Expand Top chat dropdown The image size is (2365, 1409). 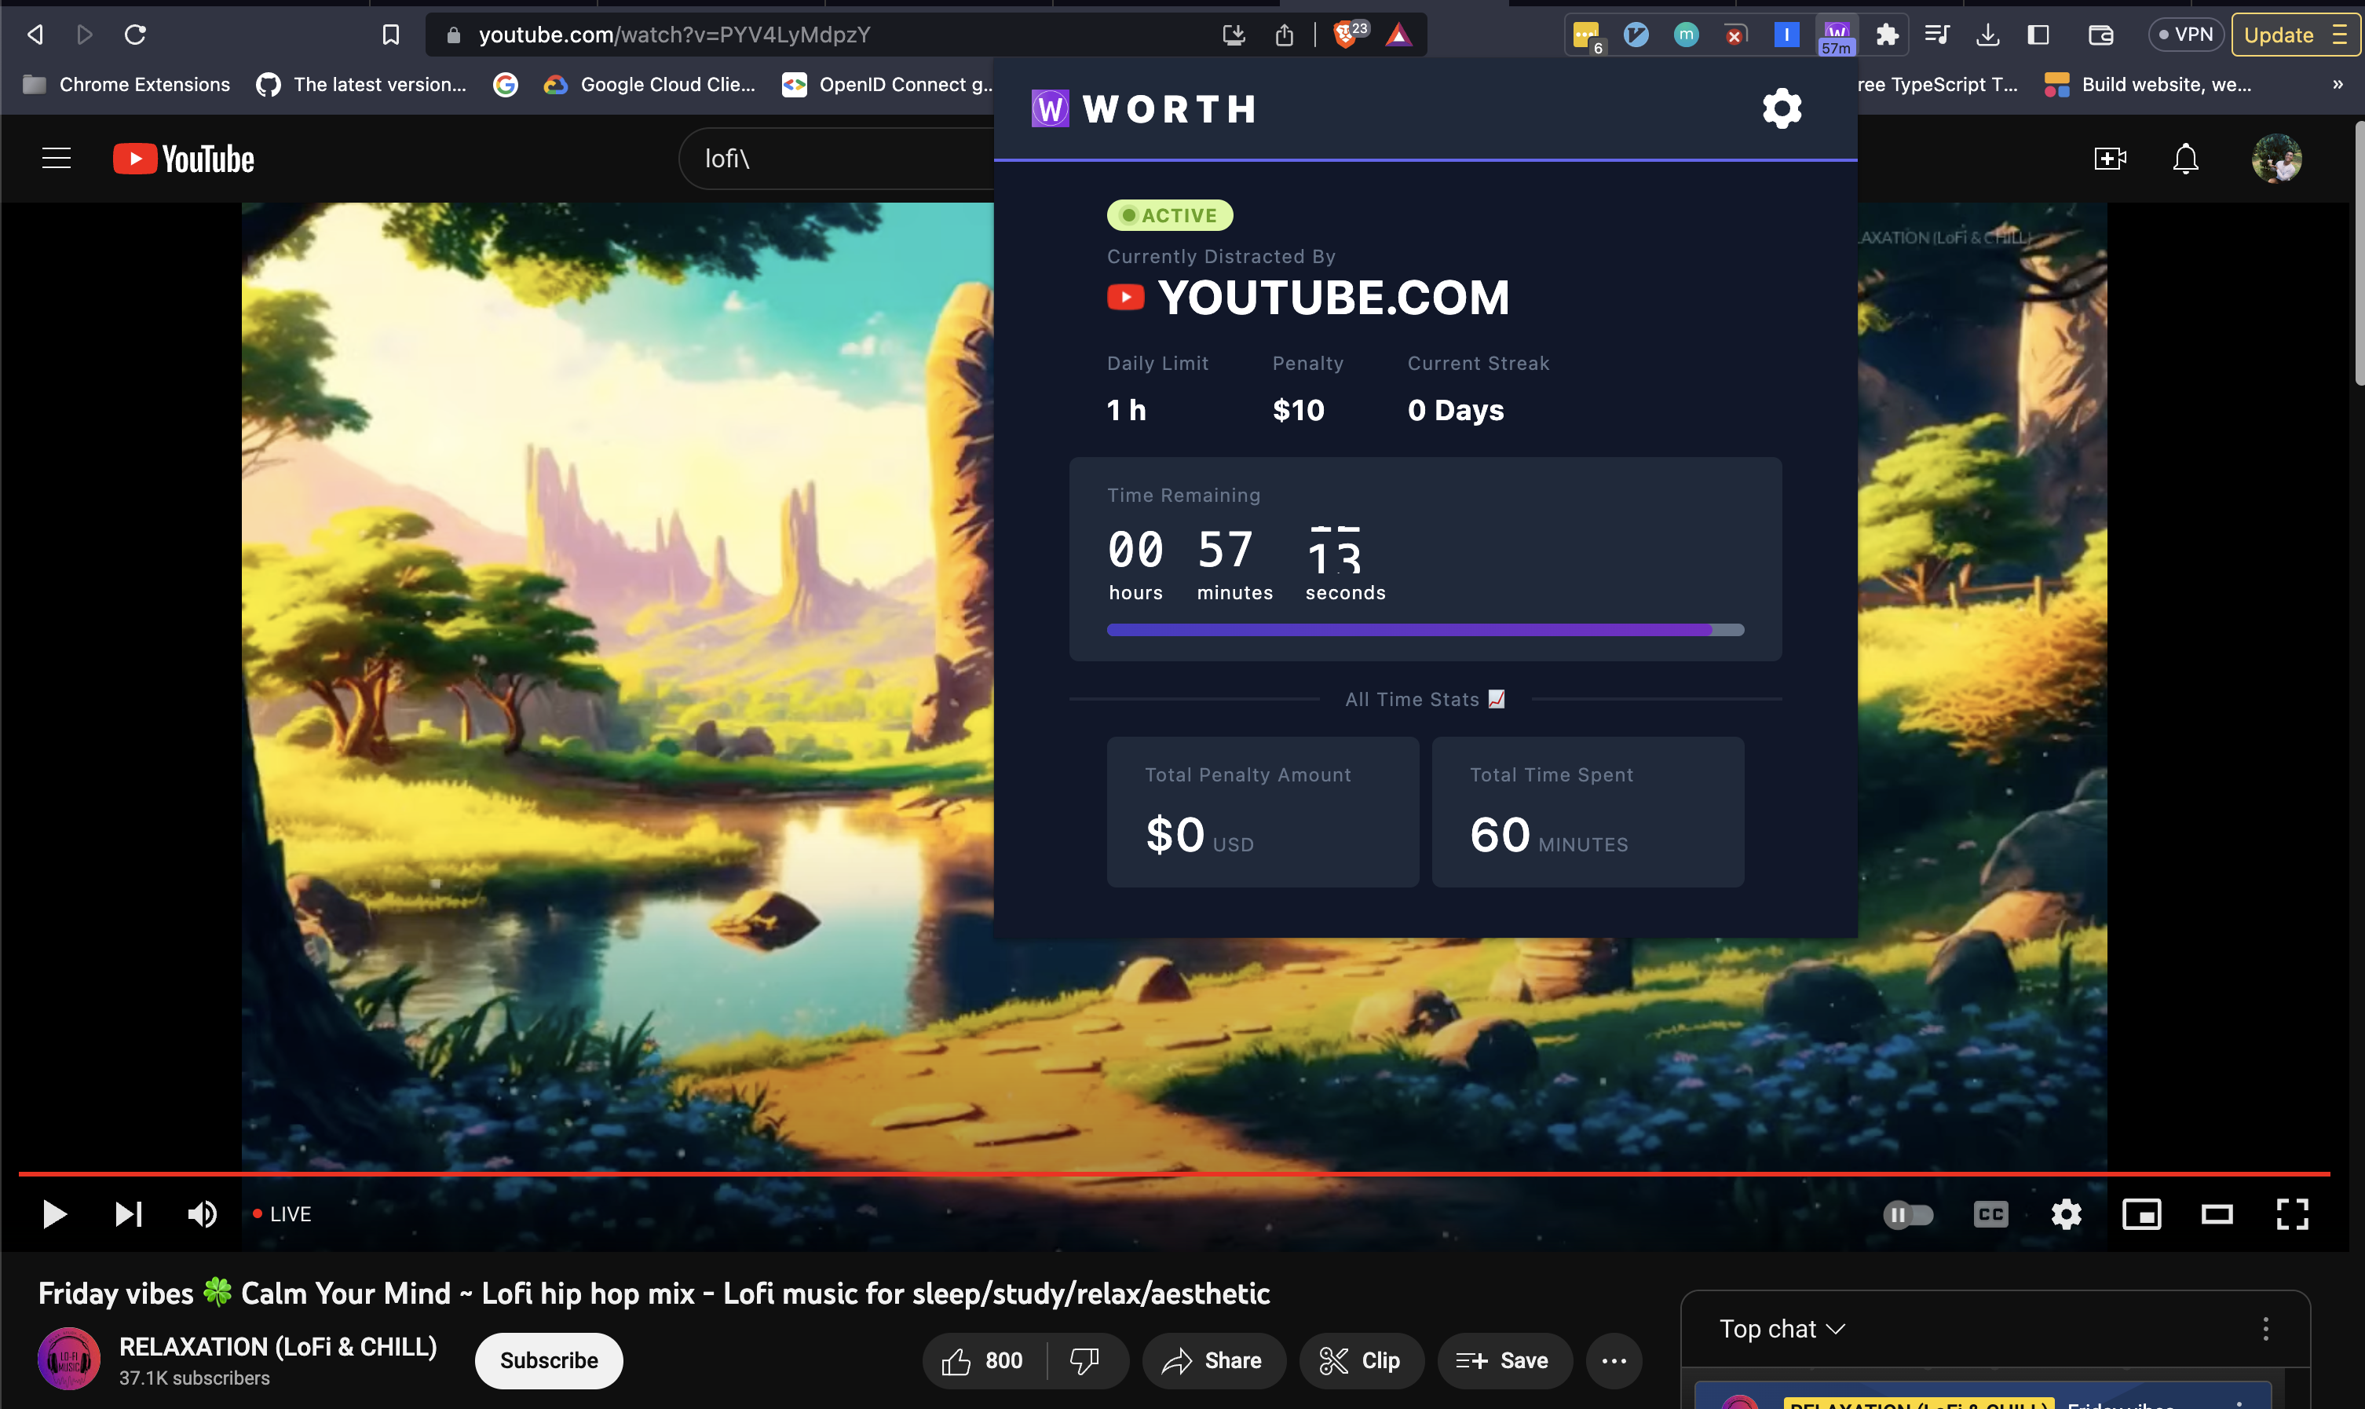[1782, 1328]
